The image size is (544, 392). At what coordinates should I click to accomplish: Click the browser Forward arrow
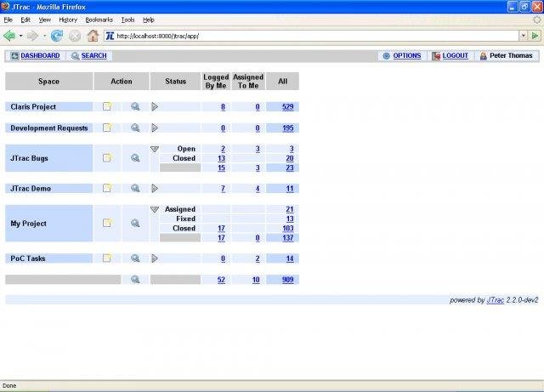pyautogui.click(x=32, y=36)
